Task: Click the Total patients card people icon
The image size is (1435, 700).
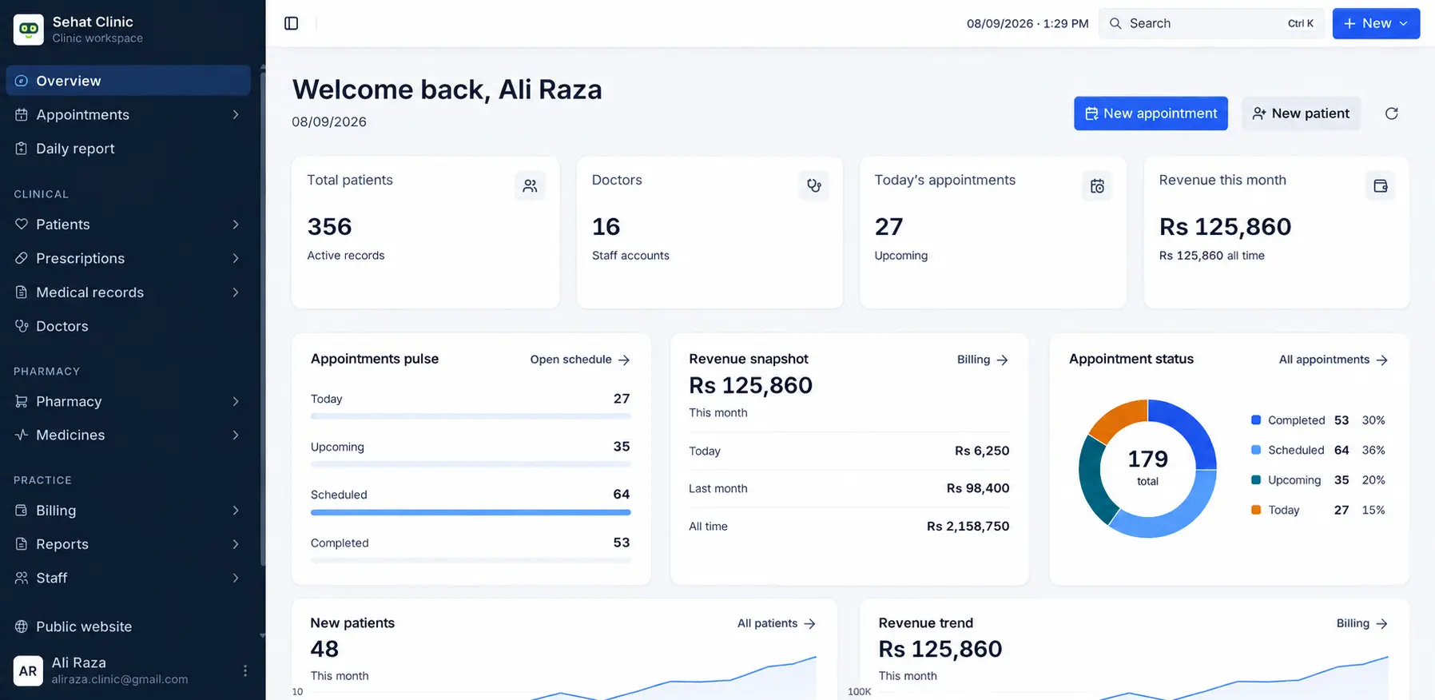Action: click(x=530, y=186)
